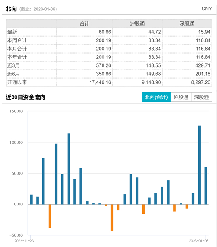Click the 2022-11-23 axis date marker

24,241
